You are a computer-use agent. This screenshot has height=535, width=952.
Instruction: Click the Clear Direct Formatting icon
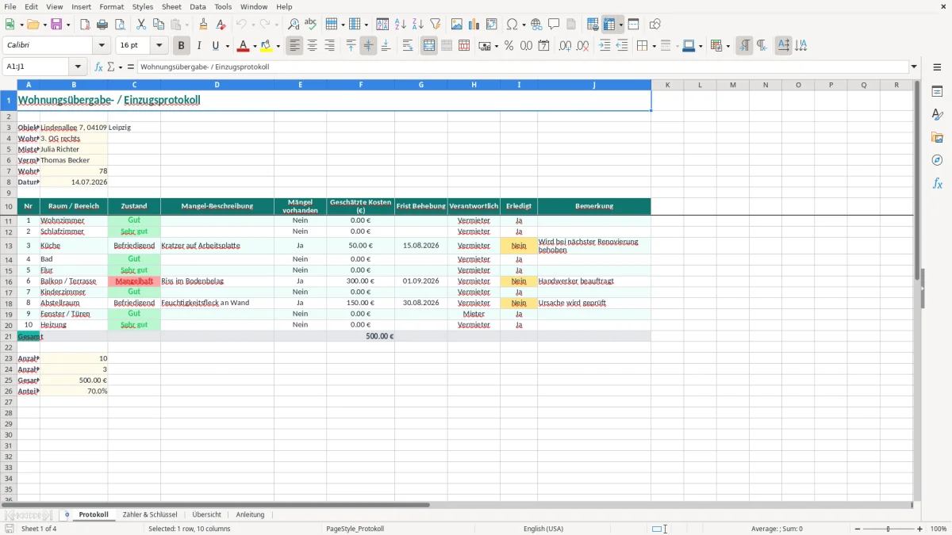(221, 25)
